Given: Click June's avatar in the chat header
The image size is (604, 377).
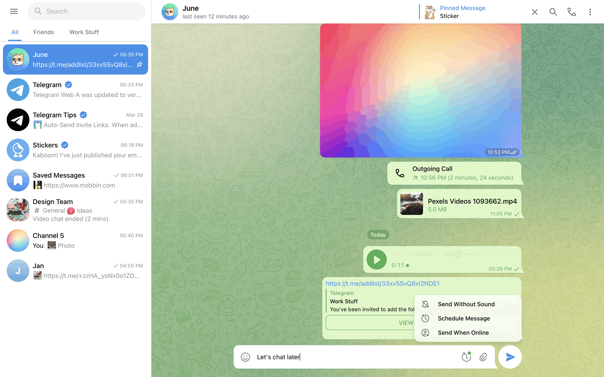Looking at the screenshot, I should (x=170, y=12).
